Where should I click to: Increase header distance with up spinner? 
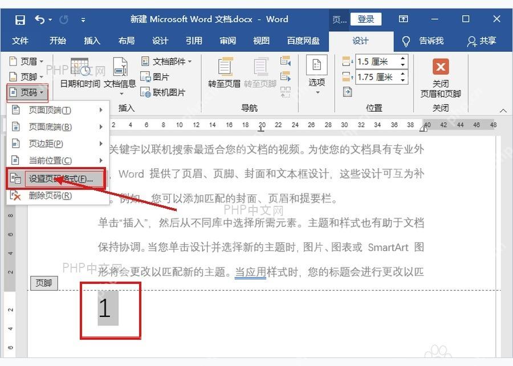point(403,58)
